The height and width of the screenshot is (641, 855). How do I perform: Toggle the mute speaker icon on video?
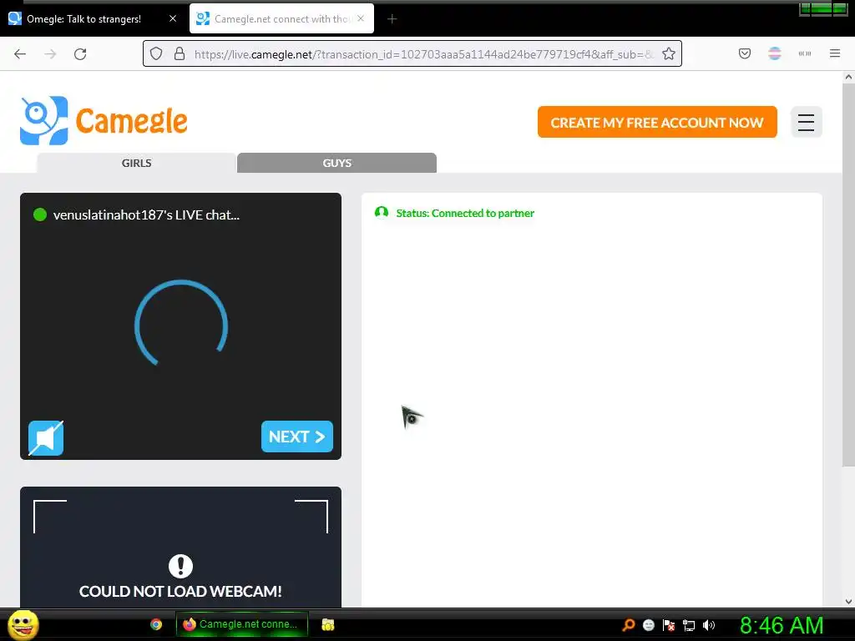(x=46, y=437)
